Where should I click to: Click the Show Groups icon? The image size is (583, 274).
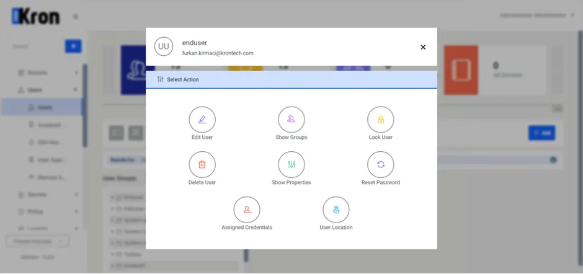click(291, 120)
